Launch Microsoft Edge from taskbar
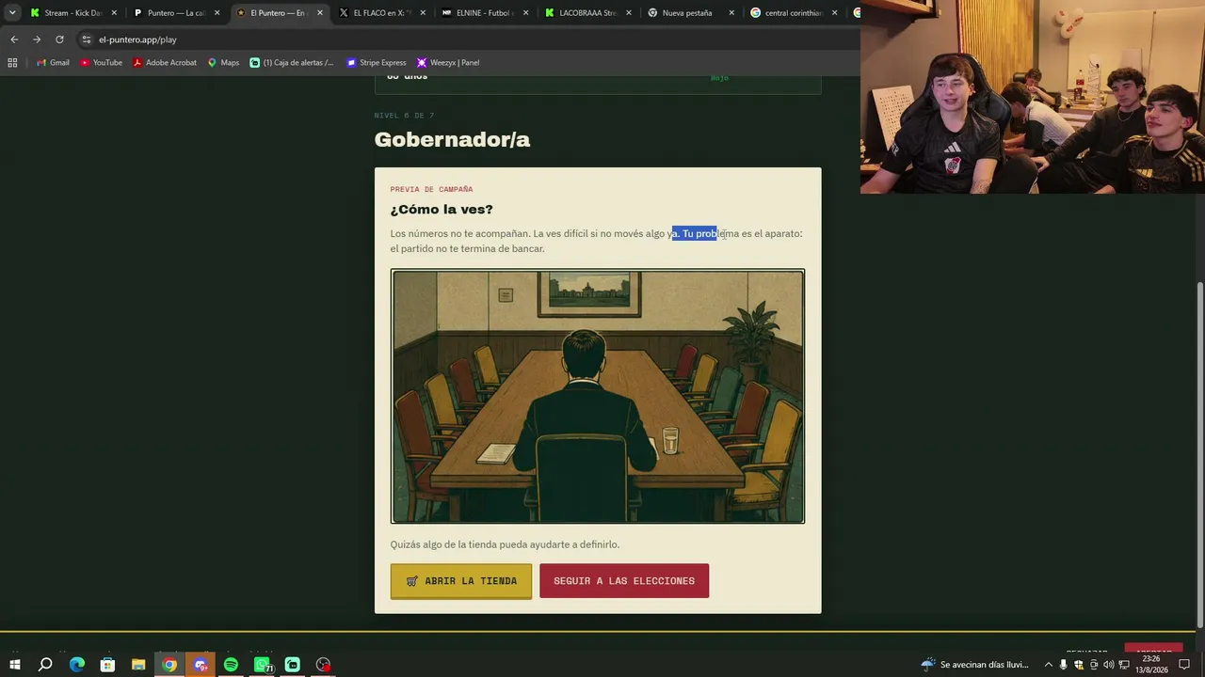1205x677 pixels. click(77, 665)
